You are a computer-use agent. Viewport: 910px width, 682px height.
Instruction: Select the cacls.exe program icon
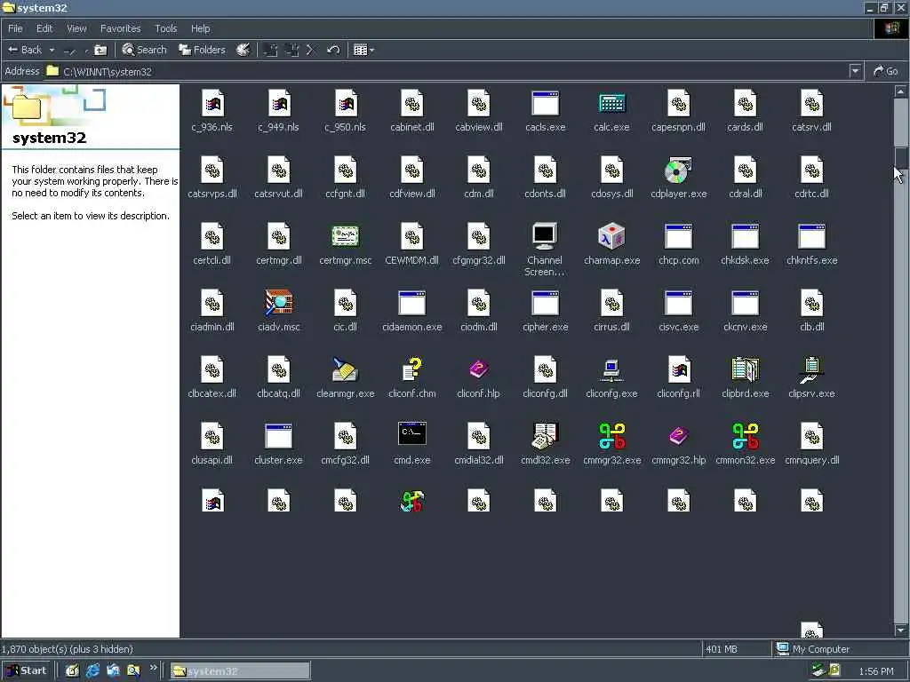click(545, 105)
